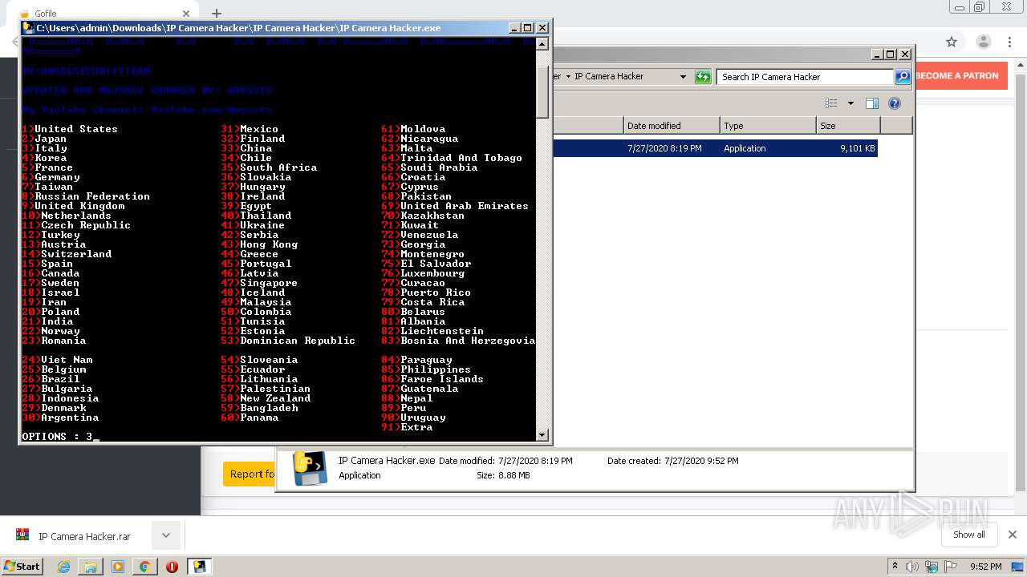Select the Application row dated 7/27/2020 8:19 PM
The image size is (1027, 577).
714,148
